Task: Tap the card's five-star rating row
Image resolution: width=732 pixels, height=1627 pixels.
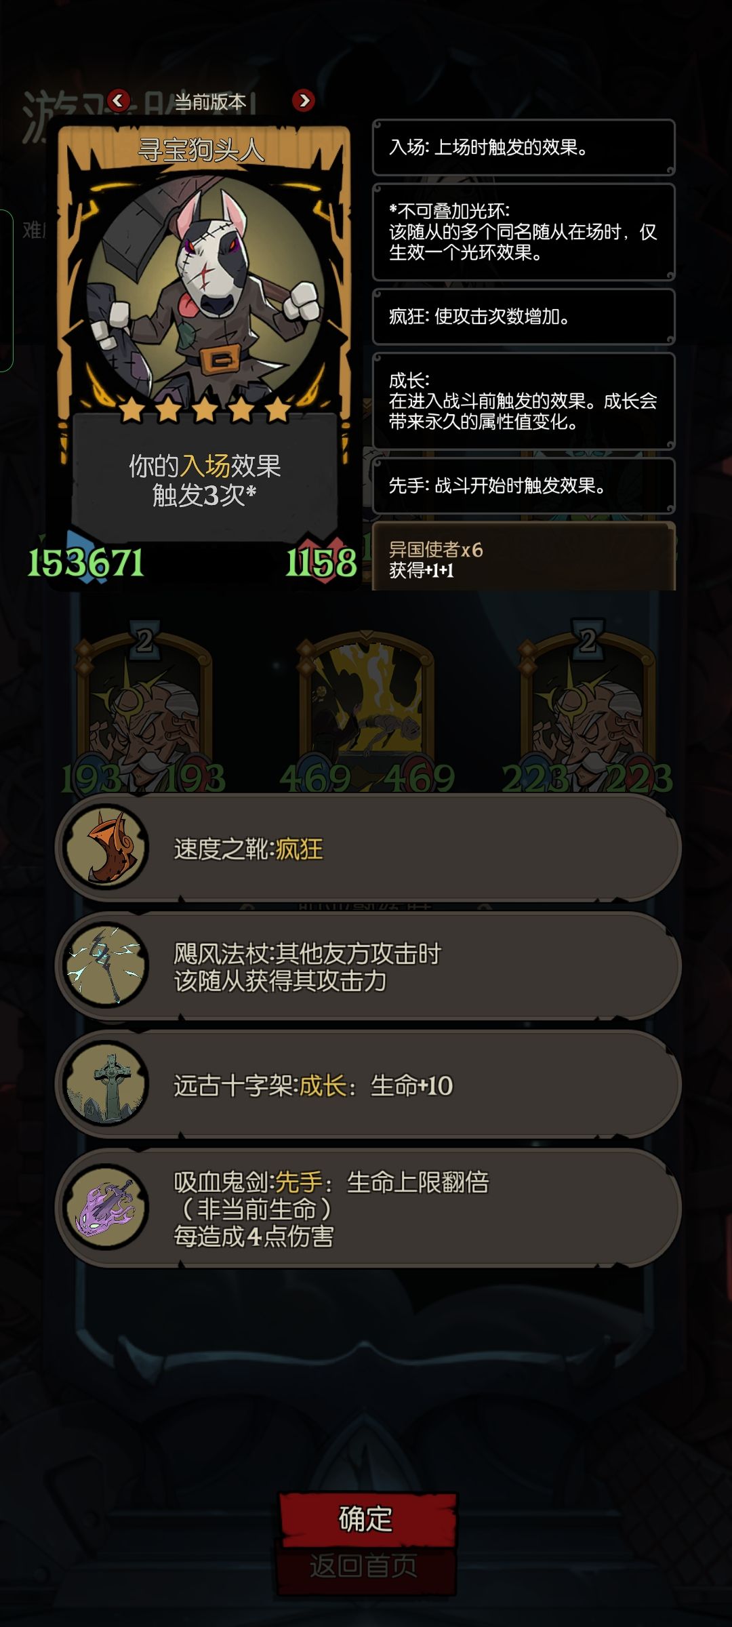Action: click(x=205, y=409)
